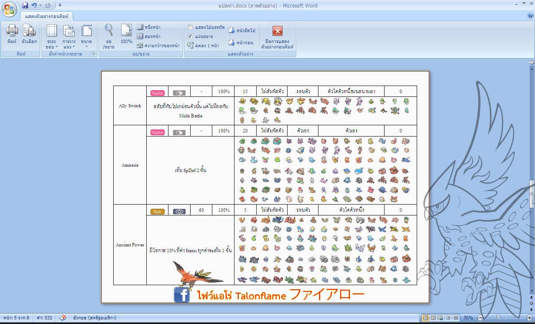Click the Undo arrow icon
The height and width of the screenshot is (324, 535).
click(34, 5)
